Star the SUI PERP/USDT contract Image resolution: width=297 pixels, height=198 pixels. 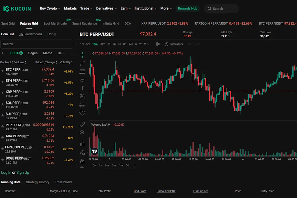point(3,115)
